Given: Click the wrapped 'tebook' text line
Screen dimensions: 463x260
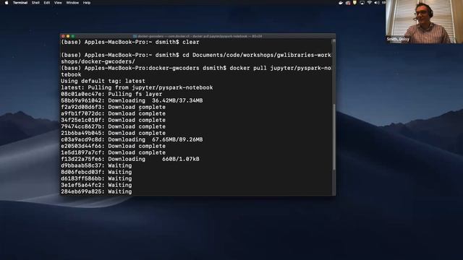Looking at the screenshot, I should tap(71, 74).
